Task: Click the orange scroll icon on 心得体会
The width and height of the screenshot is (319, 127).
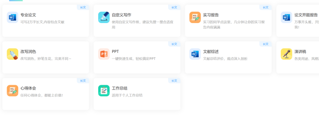Action: point(13,91)
